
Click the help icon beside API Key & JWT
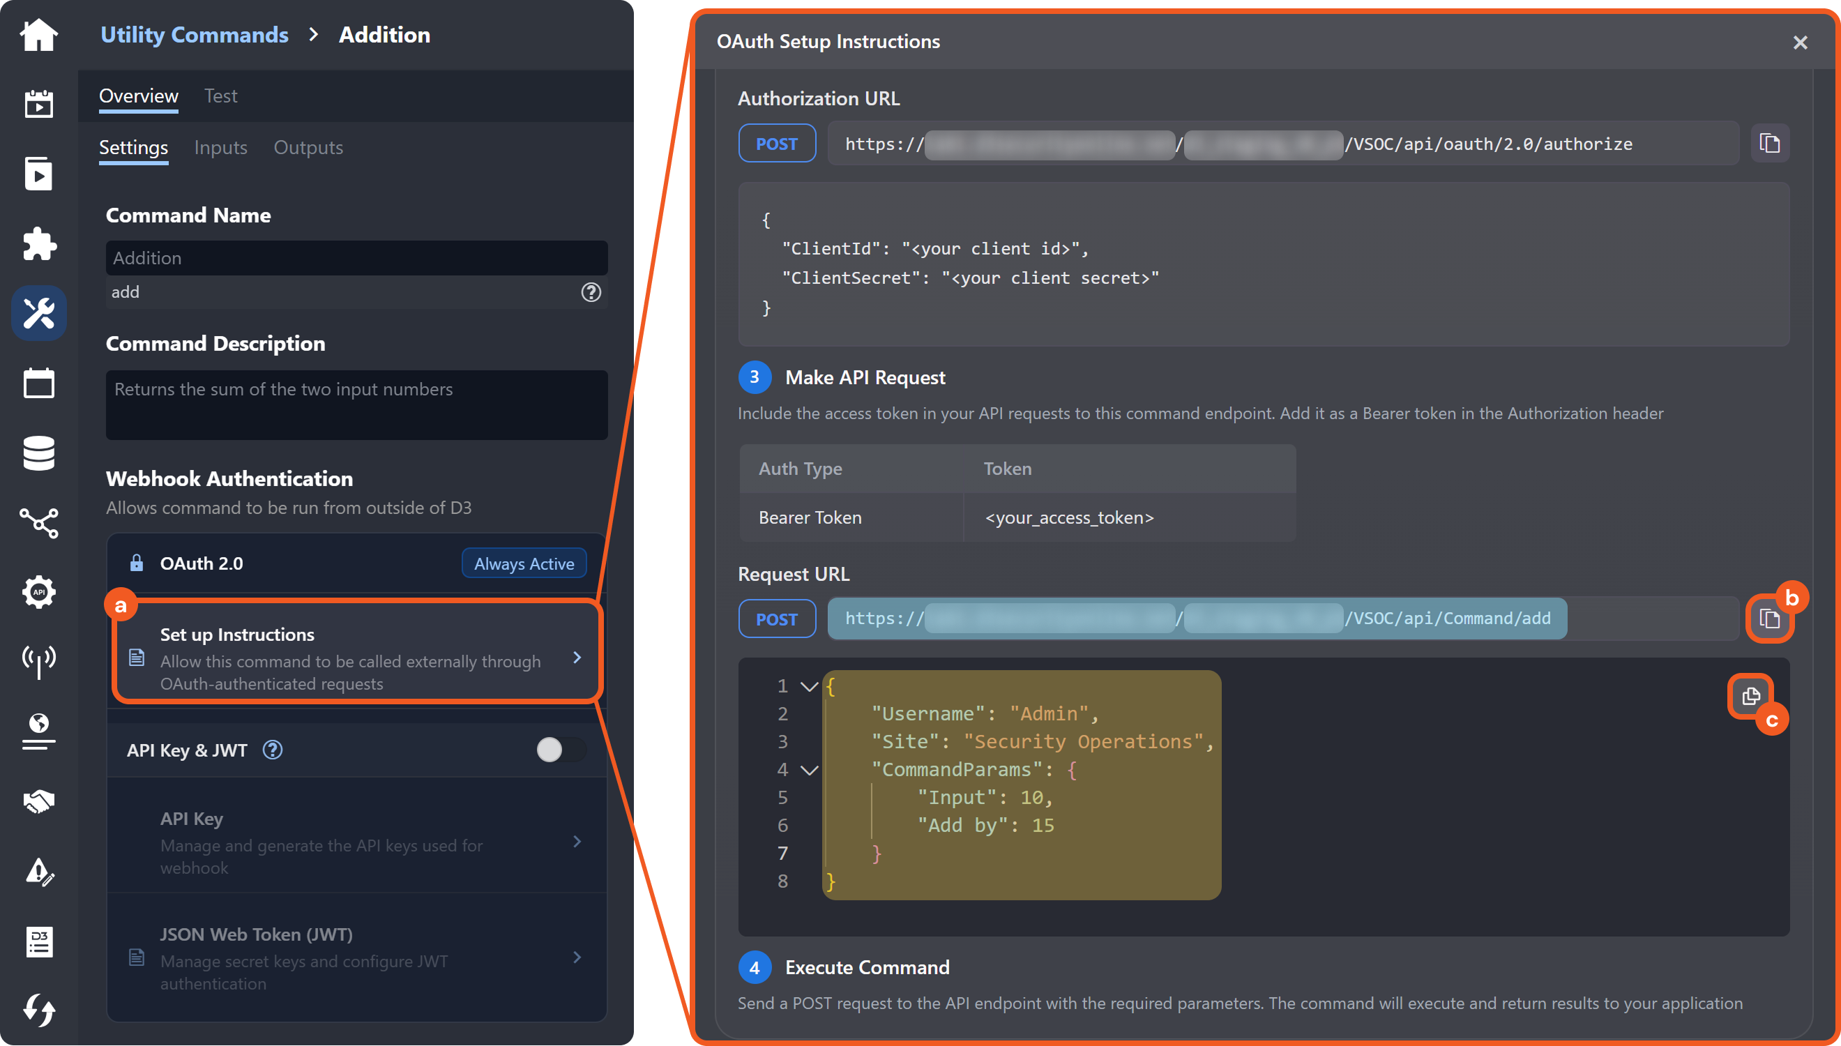tap(272, 750)
